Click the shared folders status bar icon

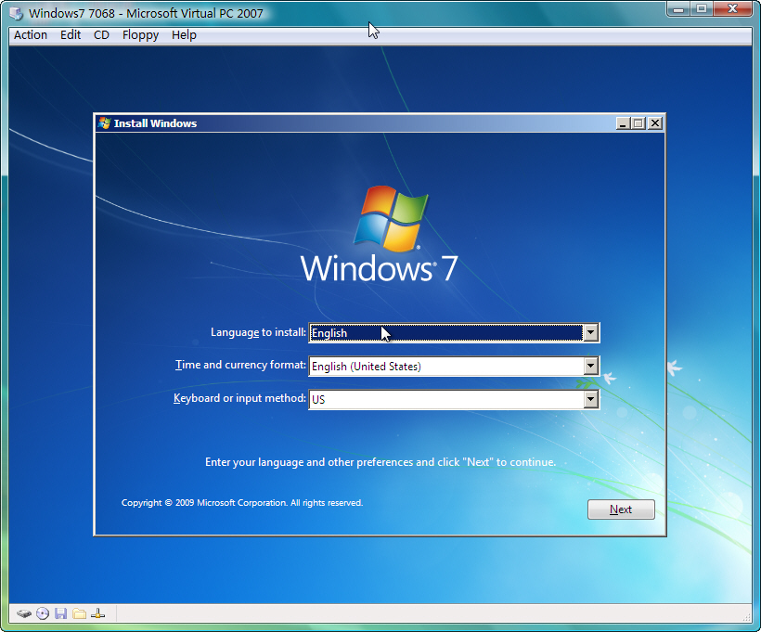tap(79, 614)
